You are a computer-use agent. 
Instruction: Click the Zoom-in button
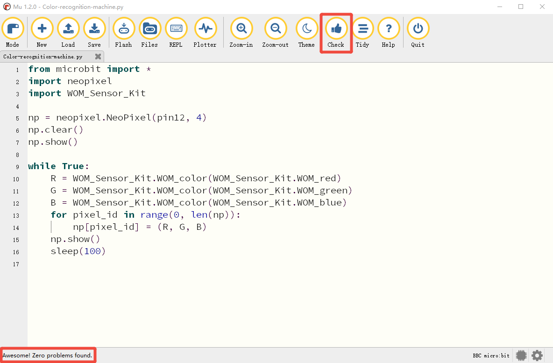point(241,32)
